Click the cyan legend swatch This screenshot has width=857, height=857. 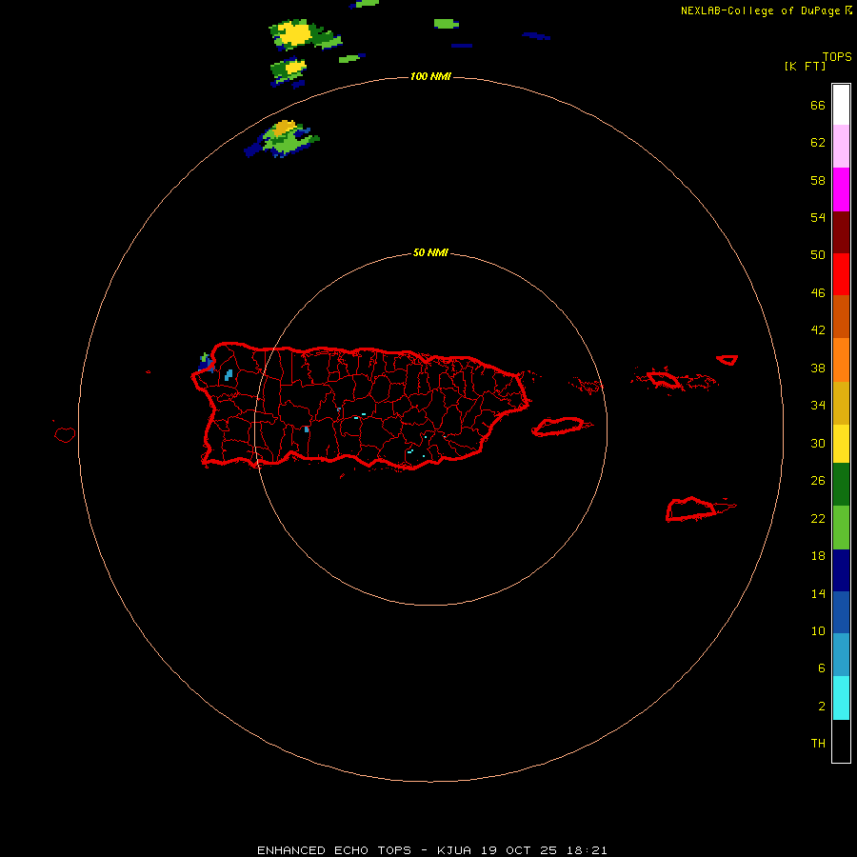tap(841, 698)
